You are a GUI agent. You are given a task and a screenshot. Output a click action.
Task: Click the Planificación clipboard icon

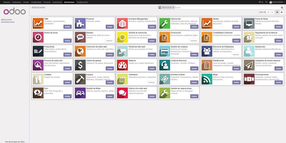(207, 65)
